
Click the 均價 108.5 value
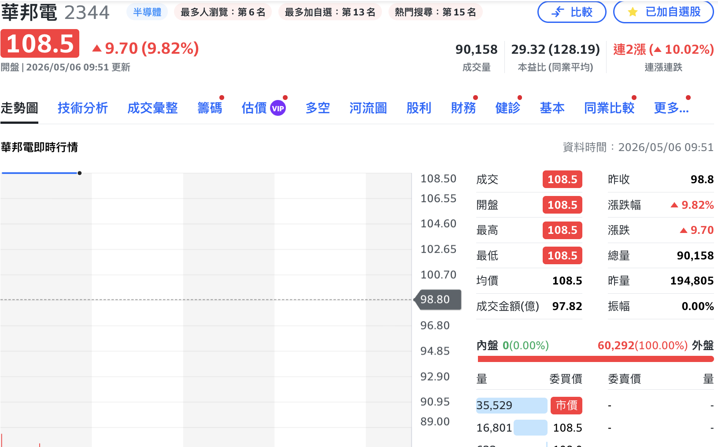(567, 281)
